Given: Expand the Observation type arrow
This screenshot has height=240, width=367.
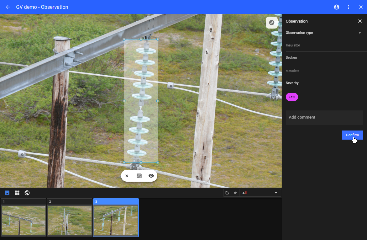Looking at the screenshot, I should 360,33.
